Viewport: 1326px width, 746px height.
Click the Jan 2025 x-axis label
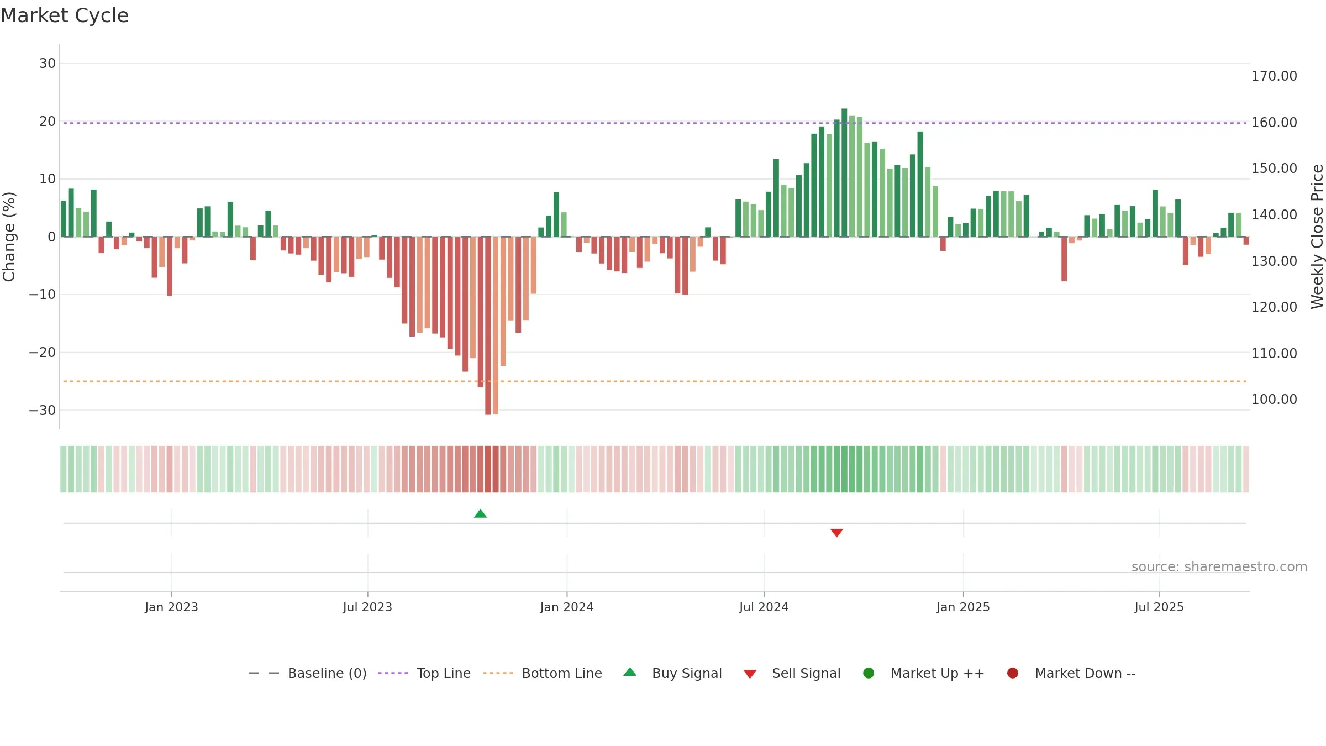[963, 607]
